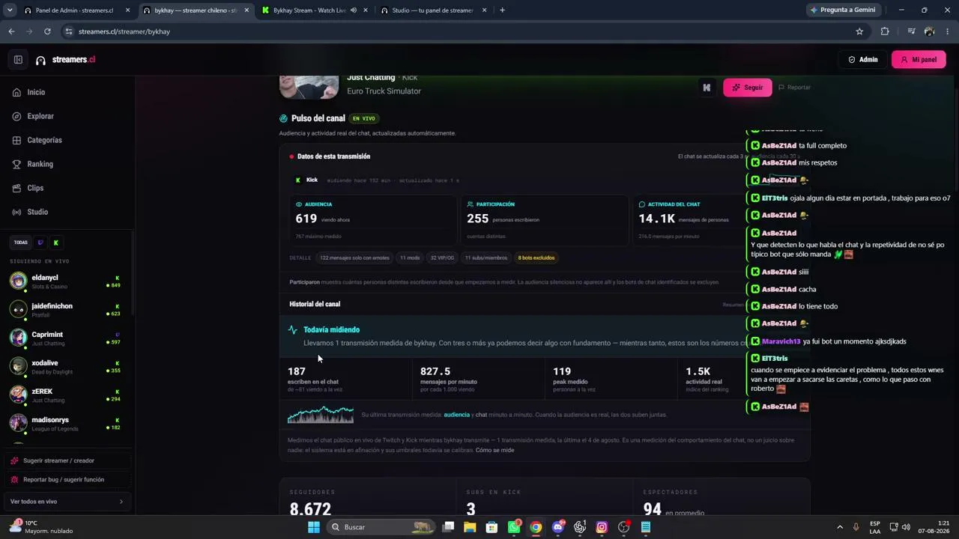This screenshot has height=539, width=959.
Task: Click the 11 mods chip
Action: 410,258
